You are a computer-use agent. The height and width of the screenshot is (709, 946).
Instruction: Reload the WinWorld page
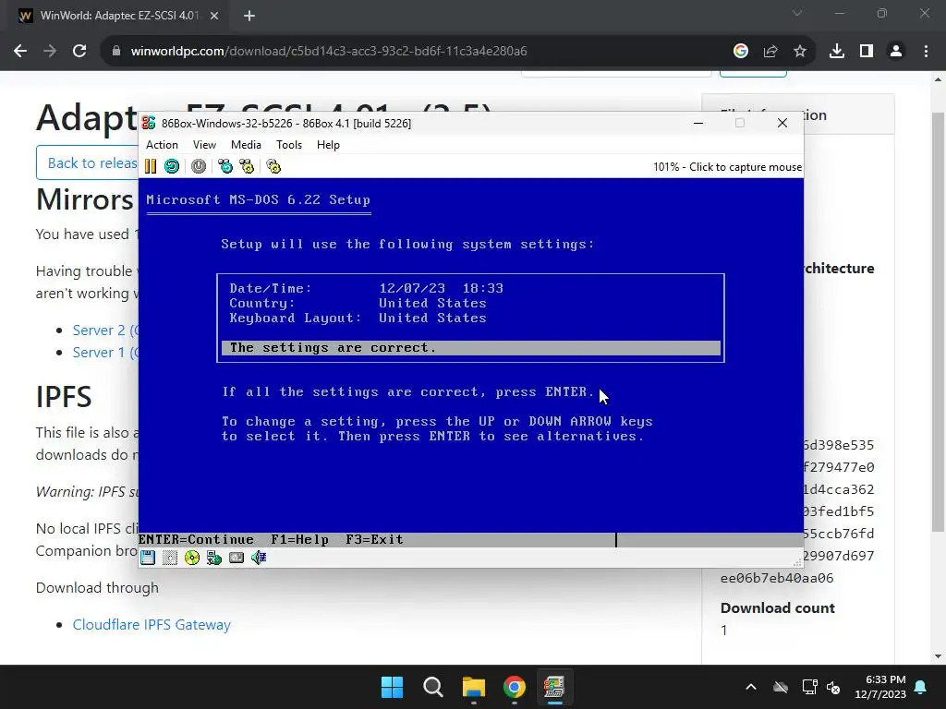(x=79, y=51)
